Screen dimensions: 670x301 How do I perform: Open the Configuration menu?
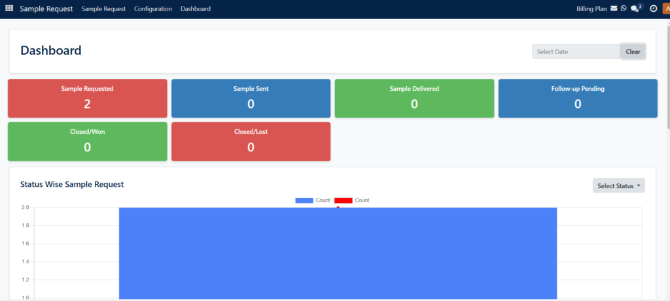(153, 8)
